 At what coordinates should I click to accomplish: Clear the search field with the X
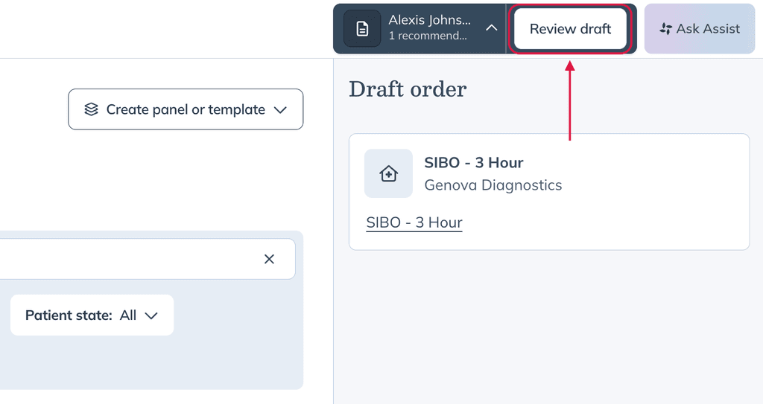[x=269, y=259]
